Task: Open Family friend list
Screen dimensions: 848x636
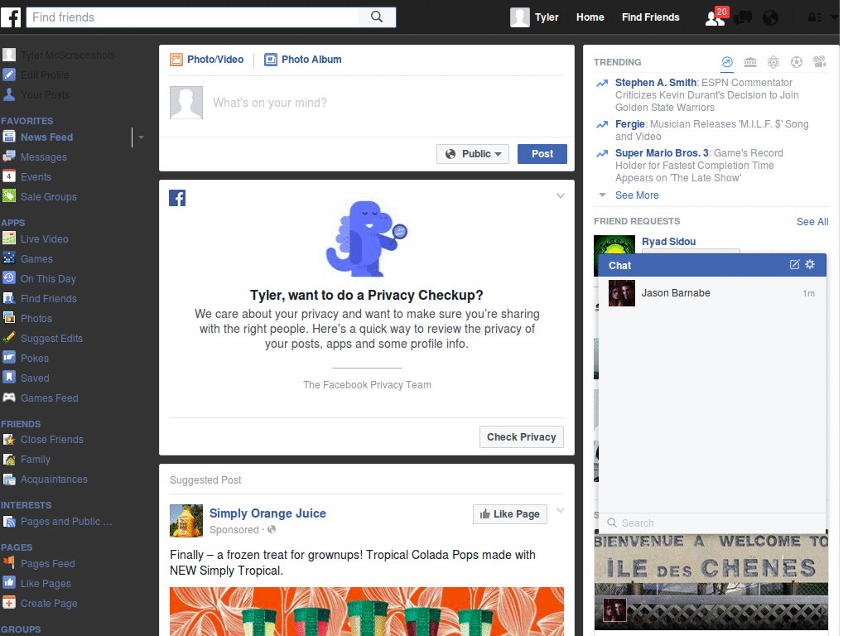Action: pyautogui.click(x=35, y=460)
